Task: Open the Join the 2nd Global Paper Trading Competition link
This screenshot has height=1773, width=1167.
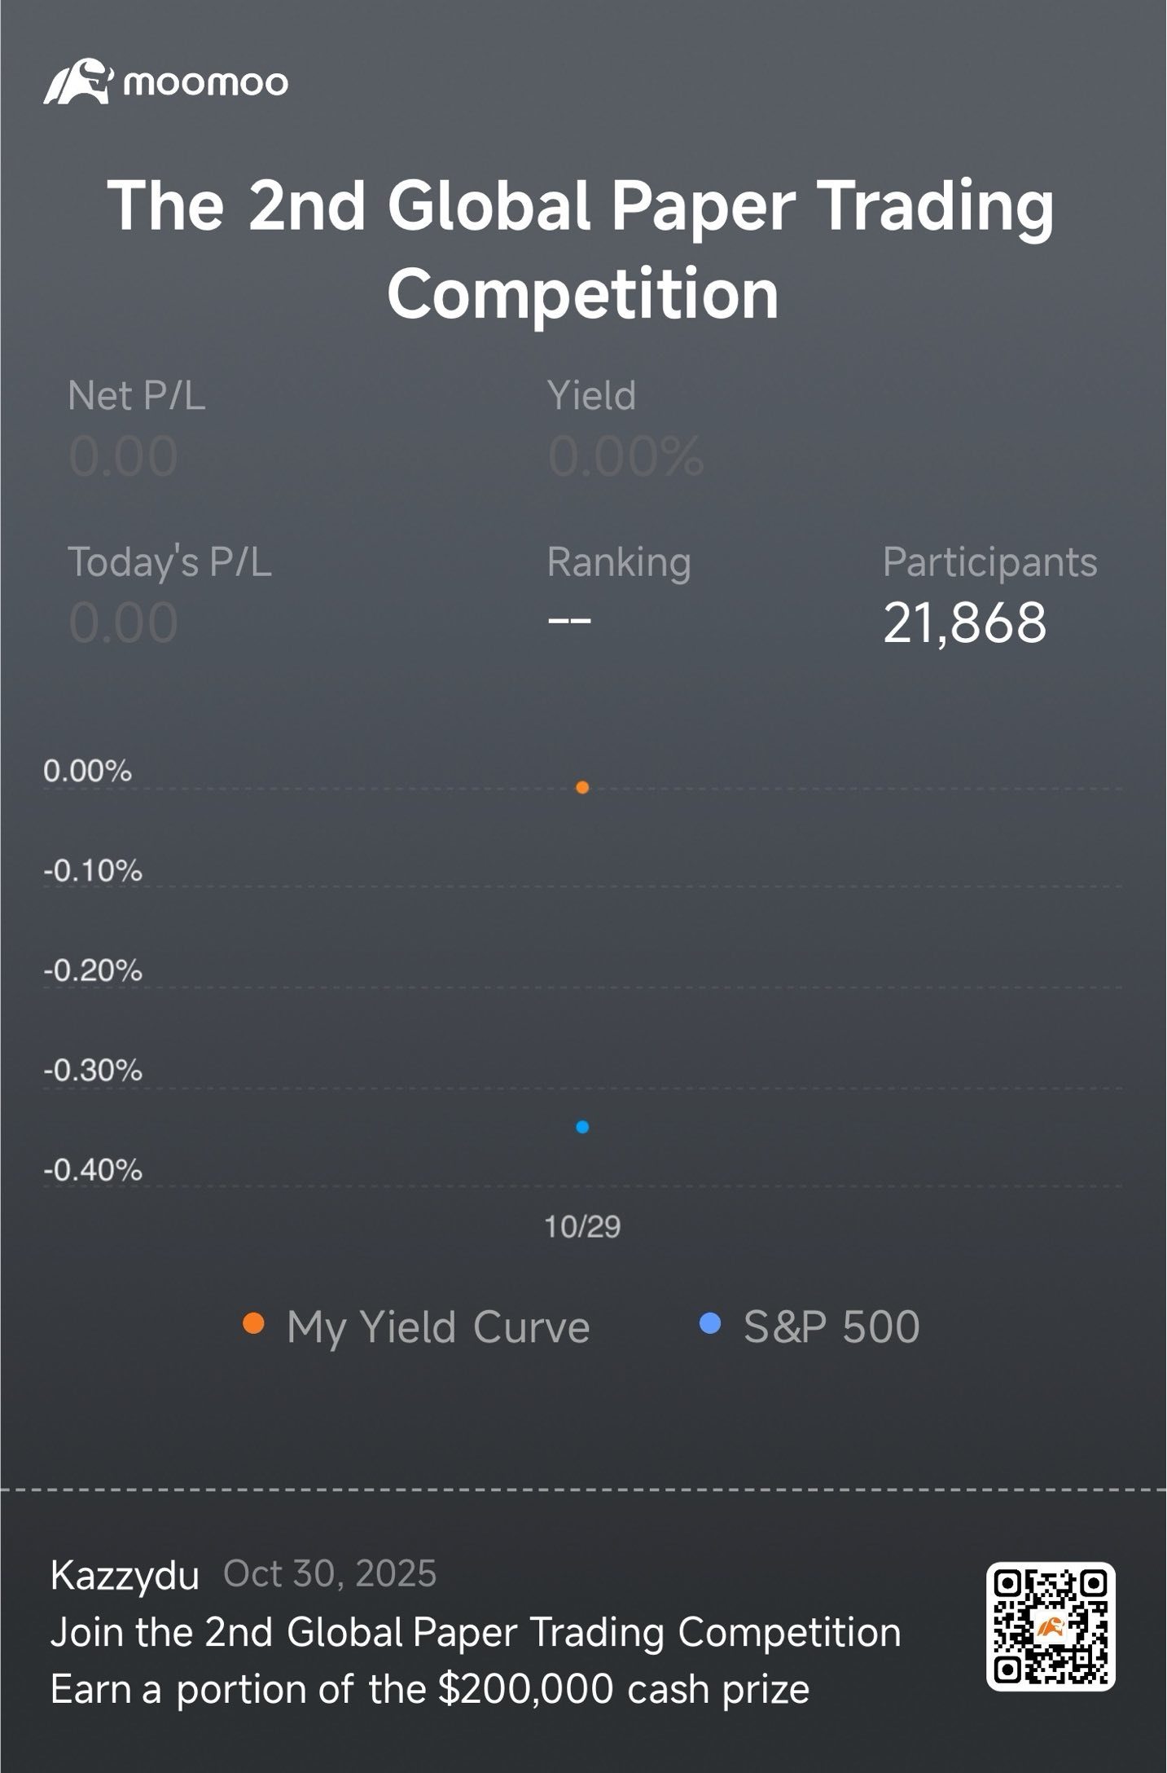Action: (476, 1633)
